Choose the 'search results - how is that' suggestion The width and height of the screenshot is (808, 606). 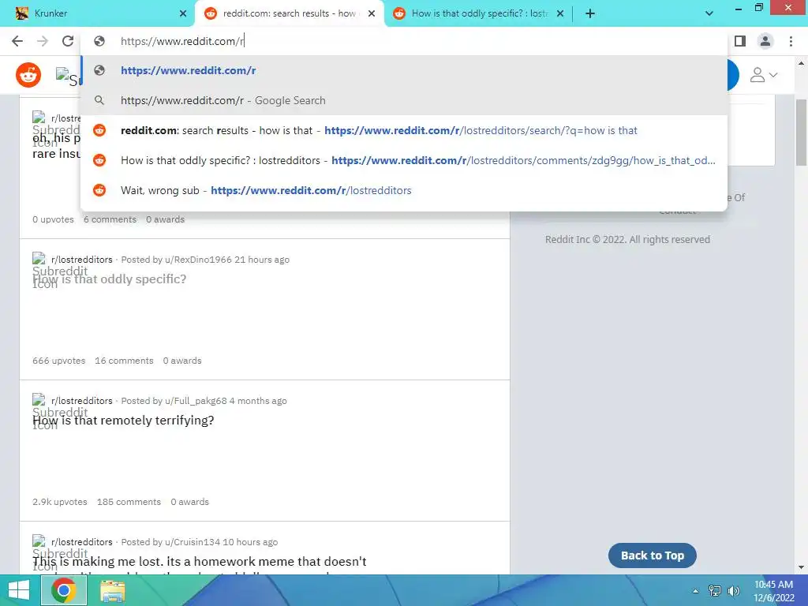click(x=404, y=130)
